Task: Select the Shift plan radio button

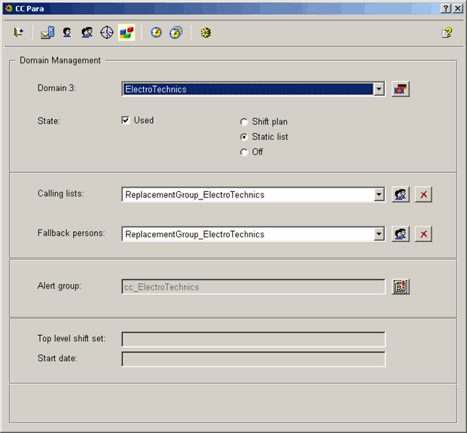Action: tap(243, 122)
